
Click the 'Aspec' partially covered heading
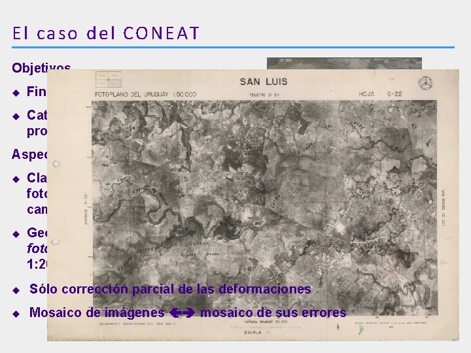click(x=29, y=154)
